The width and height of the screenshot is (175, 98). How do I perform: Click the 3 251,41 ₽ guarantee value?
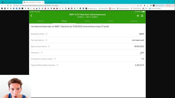coord(139,65)
